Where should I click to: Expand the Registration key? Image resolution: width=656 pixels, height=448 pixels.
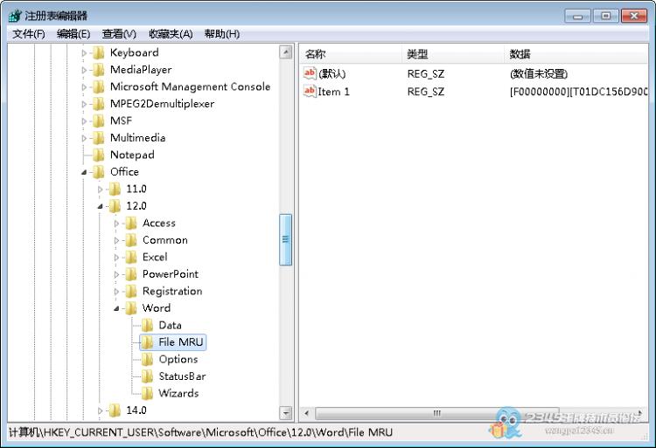tap(116, 292)
